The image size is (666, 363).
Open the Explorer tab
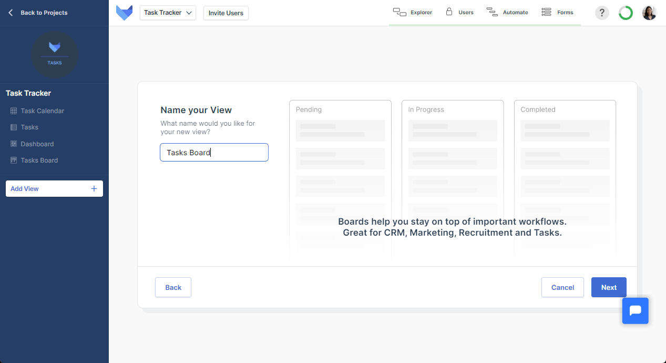413,12
